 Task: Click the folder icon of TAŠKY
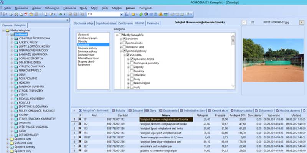16,131
